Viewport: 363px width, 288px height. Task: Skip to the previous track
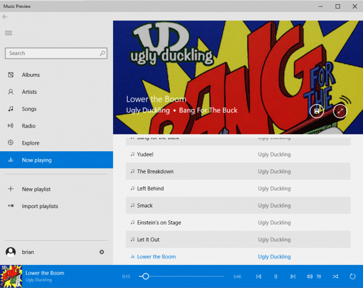pyautogui.click(x=259, y=277)
